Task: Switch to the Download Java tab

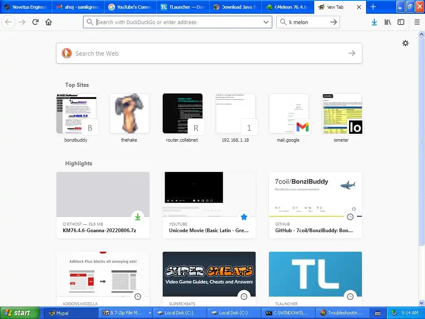Action: coord(235,7)
